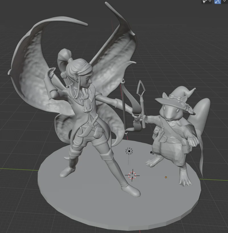
Task: Expand the viewport gizmos dropdown arrow
Action: (x=224, y=1)
